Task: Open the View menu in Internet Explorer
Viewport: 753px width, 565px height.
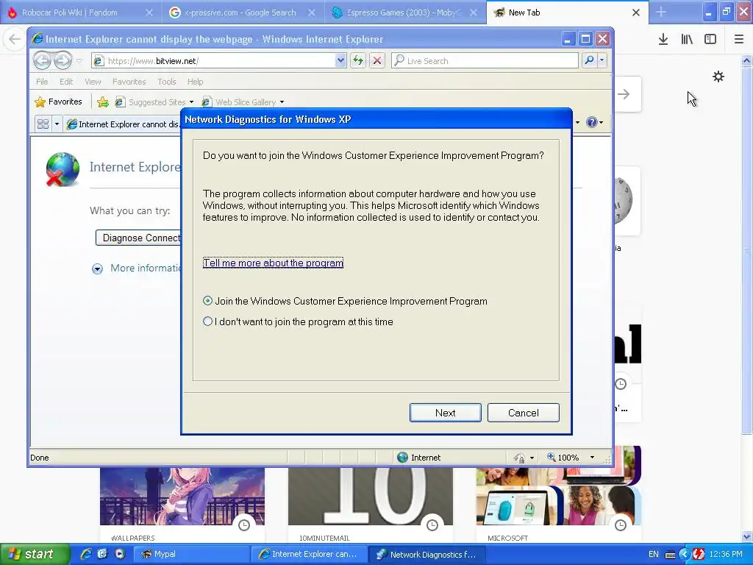Action: pyautogui.click(x=93, y=82)
